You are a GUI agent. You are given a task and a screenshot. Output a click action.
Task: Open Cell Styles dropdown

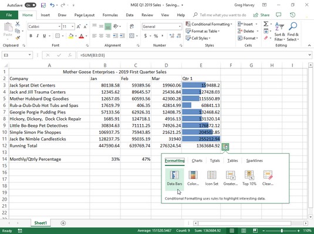pos(198,38)
